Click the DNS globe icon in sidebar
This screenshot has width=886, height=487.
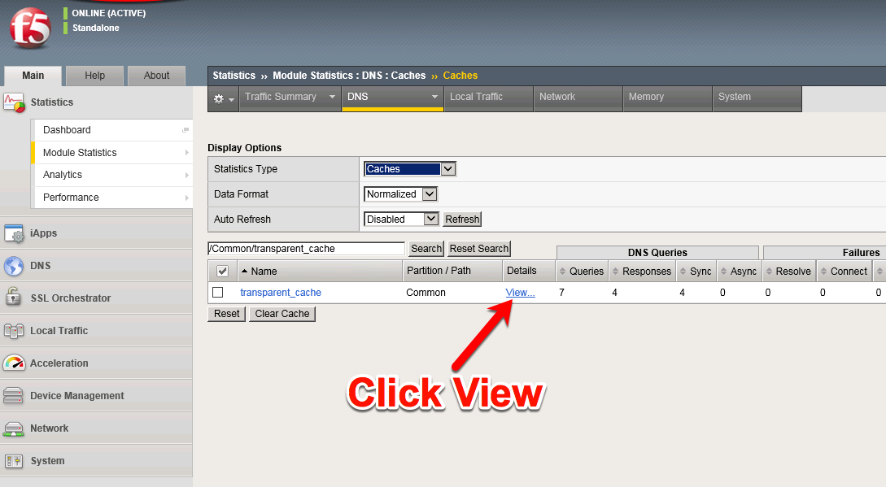click(x=14, y=266)
